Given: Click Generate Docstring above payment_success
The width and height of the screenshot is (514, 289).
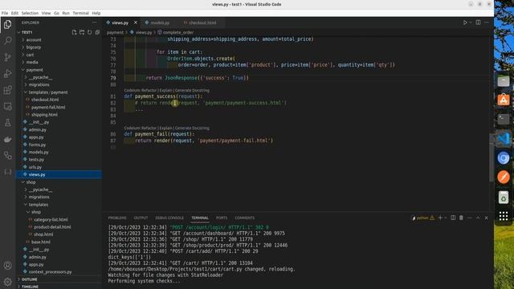Looking at the screenshot, I should pos(192,90).
